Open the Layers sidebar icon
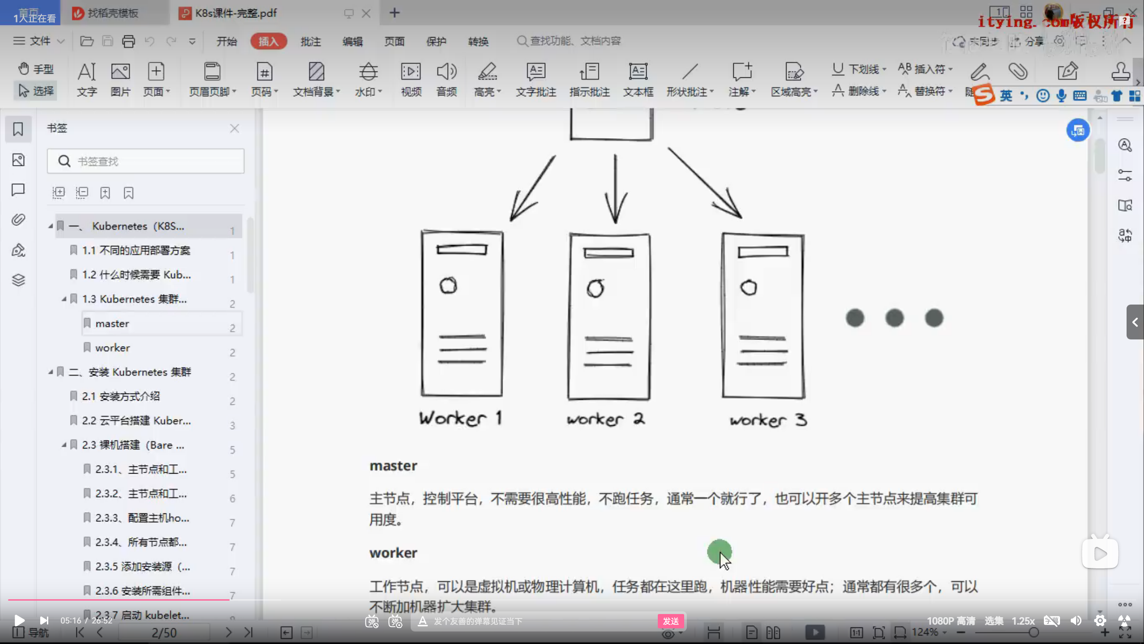 [18, 280]
